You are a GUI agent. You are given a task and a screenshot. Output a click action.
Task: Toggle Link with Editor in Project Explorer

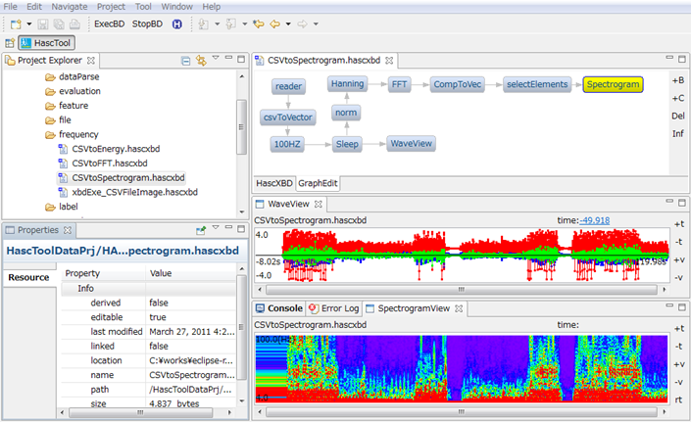click(201, 61)
